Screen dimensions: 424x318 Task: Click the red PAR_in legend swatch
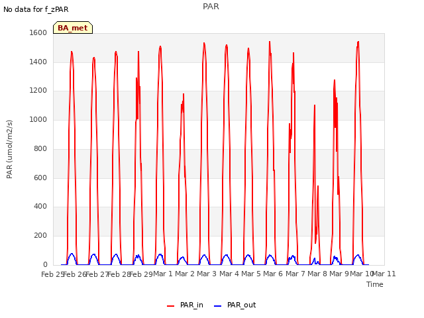171,306
